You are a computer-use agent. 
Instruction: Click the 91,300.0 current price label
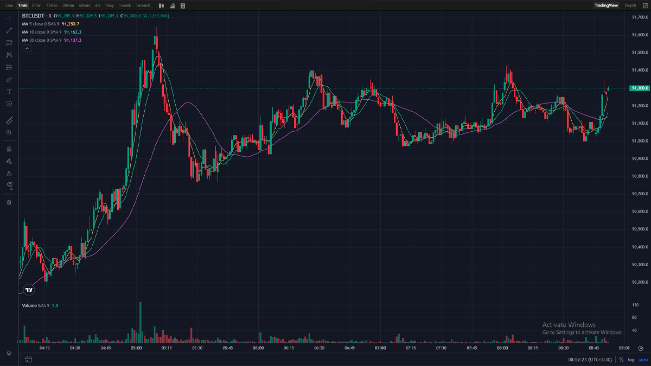click(x=639, y=88)
